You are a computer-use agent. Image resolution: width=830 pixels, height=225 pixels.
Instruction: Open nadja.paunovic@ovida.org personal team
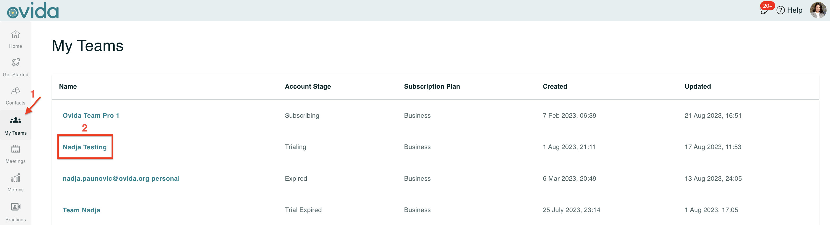click(121, 178)
